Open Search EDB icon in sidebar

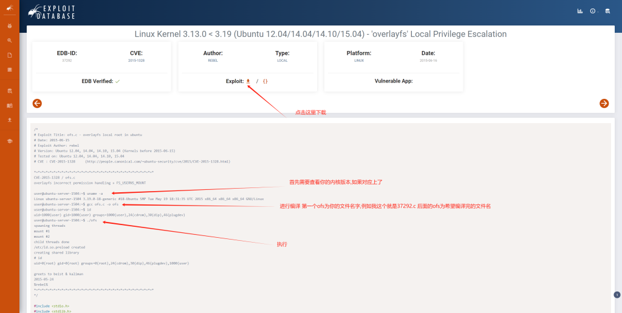click(x=10, y=91)
